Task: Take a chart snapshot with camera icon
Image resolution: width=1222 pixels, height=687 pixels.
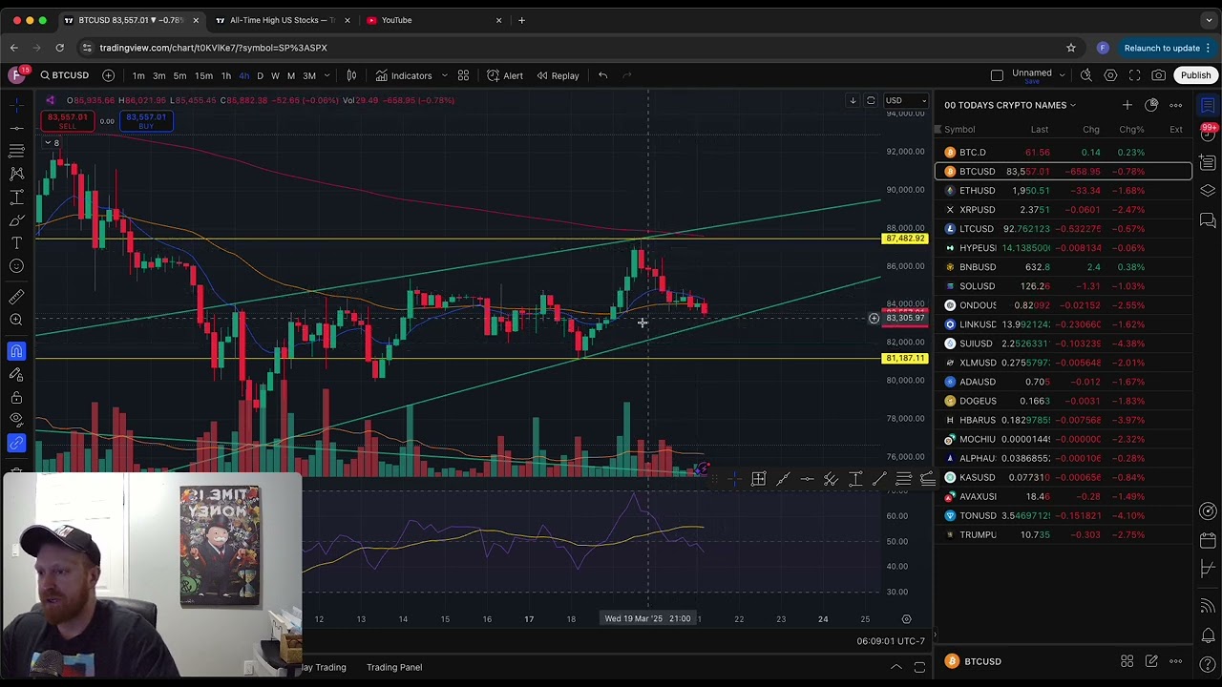Action: (1159, 75)
